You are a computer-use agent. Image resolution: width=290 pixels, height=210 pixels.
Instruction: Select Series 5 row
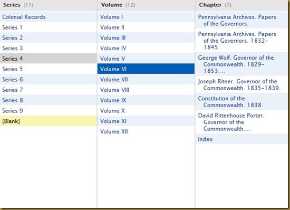[x=49, y=69]
